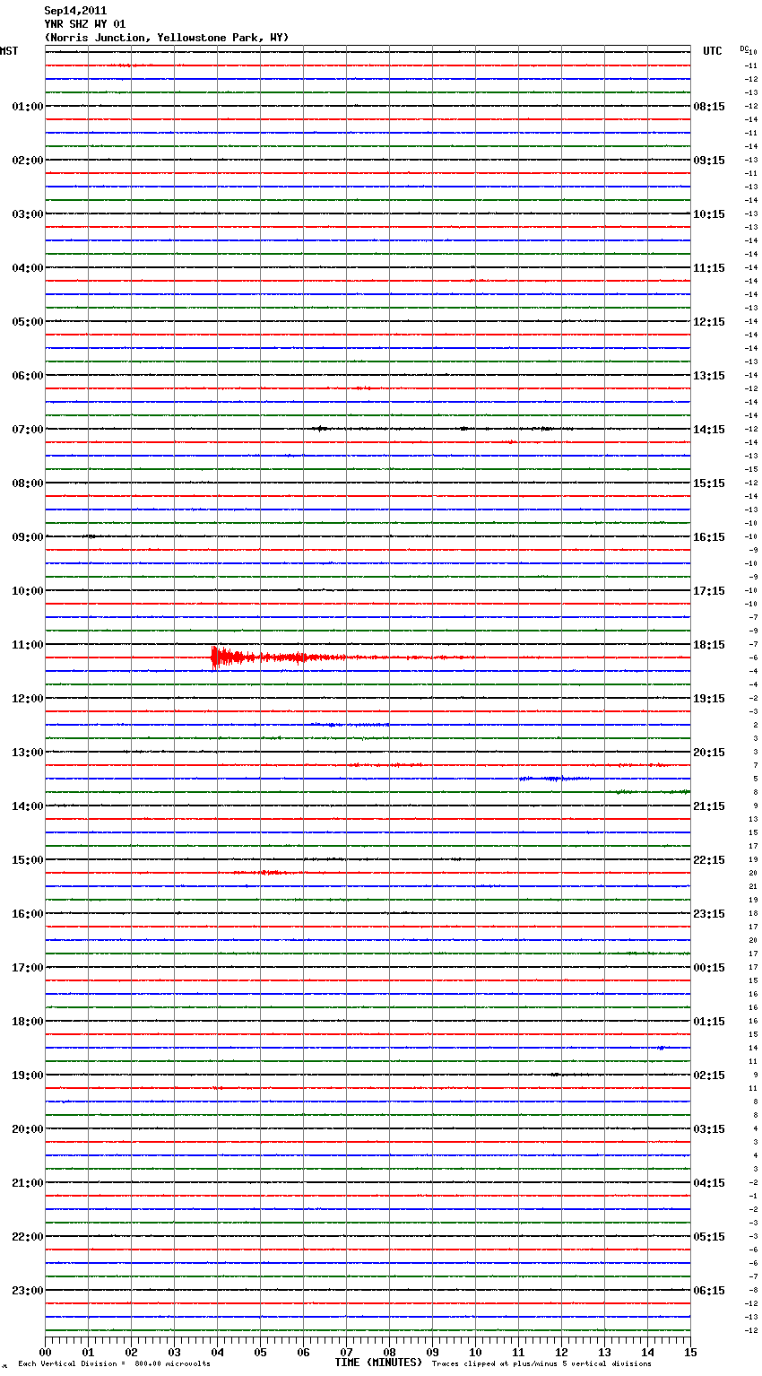
Task: Select the 23:00 MST time label
Action: click(27, 1291)
